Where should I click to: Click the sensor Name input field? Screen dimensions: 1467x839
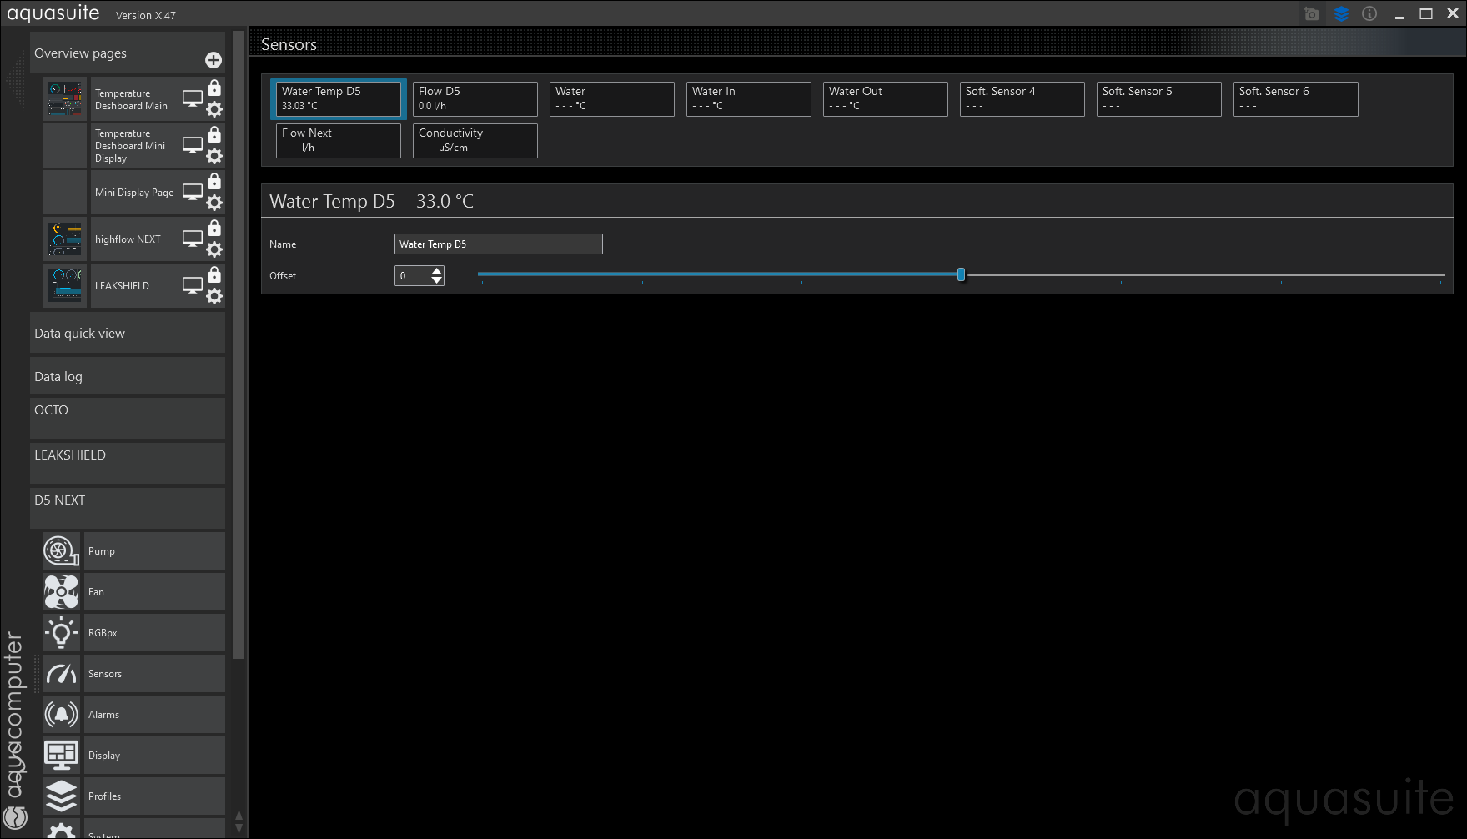click(499, 244)
